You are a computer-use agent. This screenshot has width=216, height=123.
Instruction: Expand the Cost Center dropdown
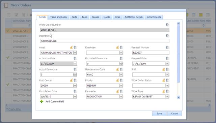(75, 86)
